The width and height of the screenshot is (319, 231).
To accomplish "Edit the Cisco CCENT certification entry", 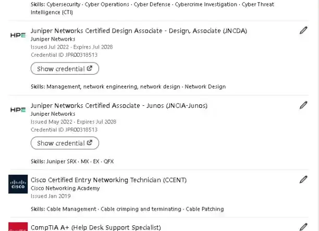I will [x=303, y=180].
